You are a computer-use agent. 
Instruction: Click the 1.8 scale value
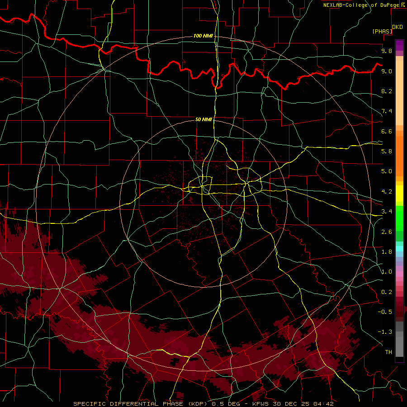click(x=387, y=252)
